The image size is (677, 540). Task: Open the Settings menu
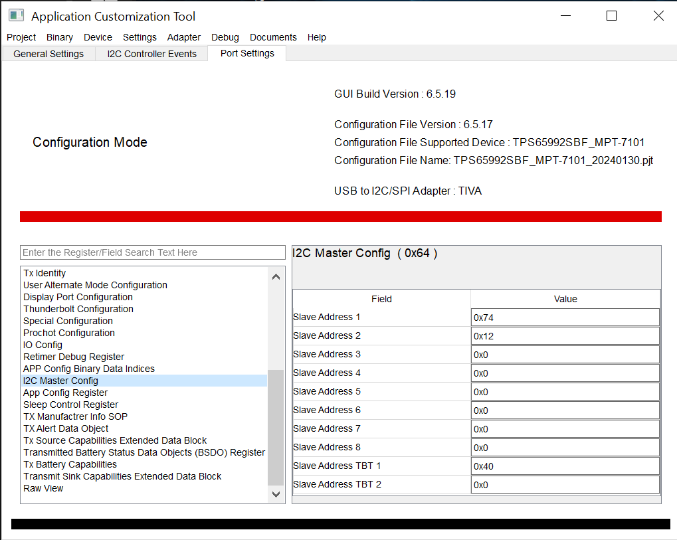pos(140,37)
